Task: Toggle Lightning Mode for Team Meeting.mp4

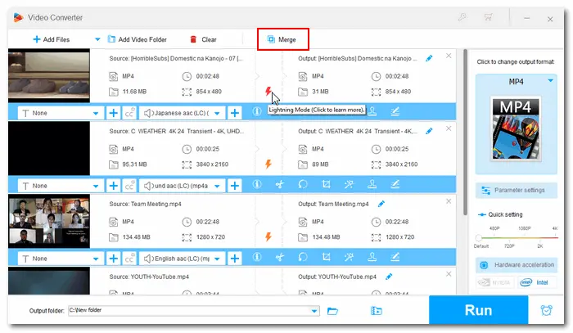Action: [268, 236]
